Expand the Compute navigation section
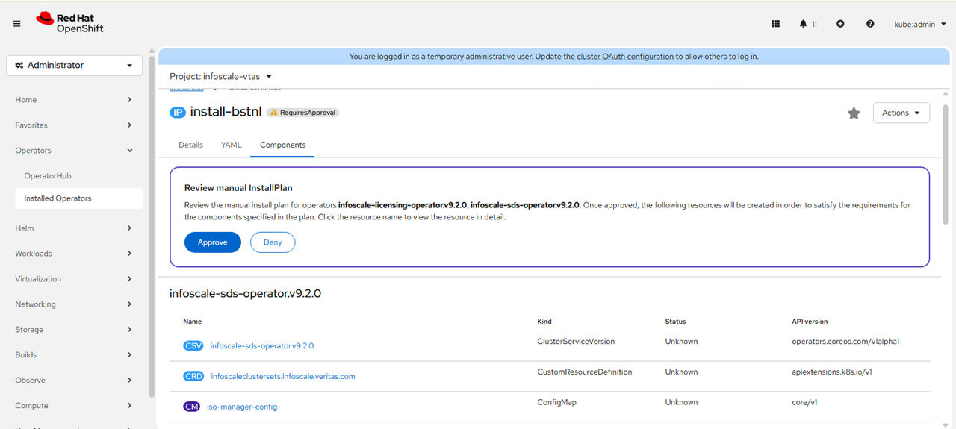This screenshot has height=429, width=956. [74, 406]
